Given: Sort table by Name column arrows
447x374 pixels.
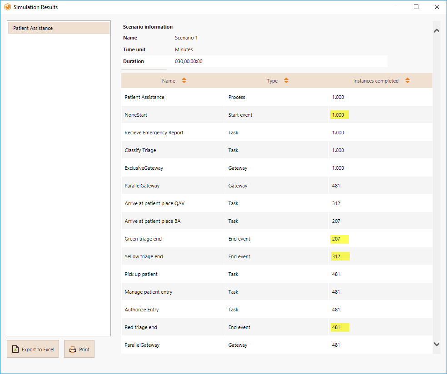Looking at the screenshot, I should 184,81.
